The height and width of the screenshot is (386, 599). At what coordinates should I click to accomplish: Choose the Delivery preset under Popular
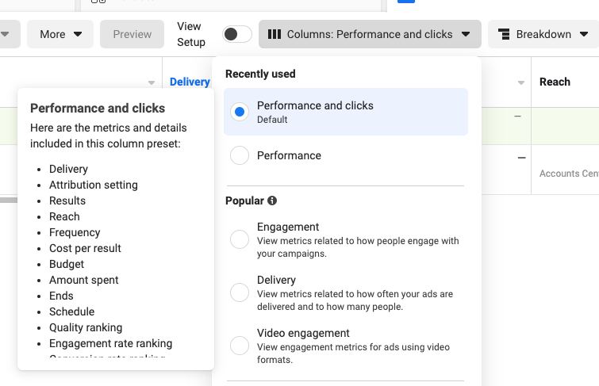[x=240, y=292]
